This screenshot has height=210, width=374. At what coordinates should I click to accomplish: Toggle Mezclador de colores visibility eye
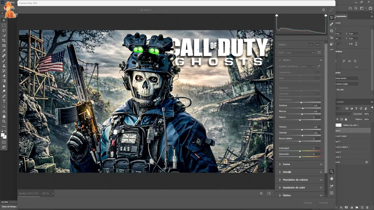[x=321, y=180]
